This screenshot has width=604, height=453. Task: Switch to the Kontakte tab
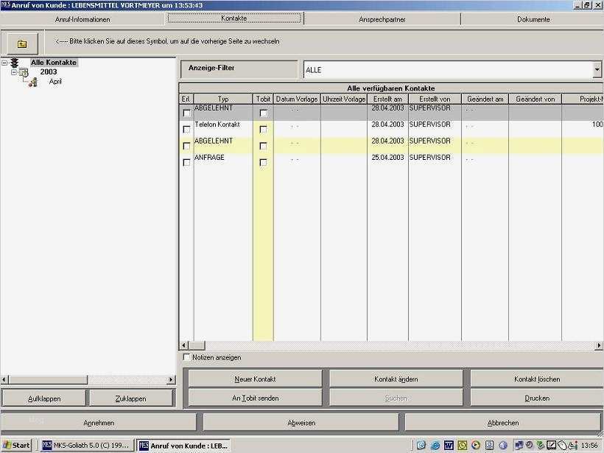[x=234, y=18]
